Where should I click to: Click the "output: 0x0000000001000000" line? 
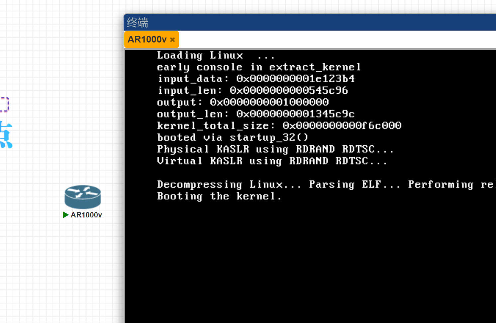(243, 102)
